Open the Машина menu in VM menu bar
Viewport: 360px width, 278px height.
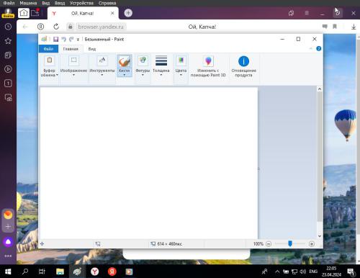click(x=28, y=3)
